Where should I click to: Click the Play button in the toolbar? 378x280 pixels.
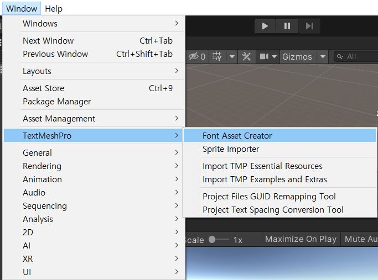265,26
